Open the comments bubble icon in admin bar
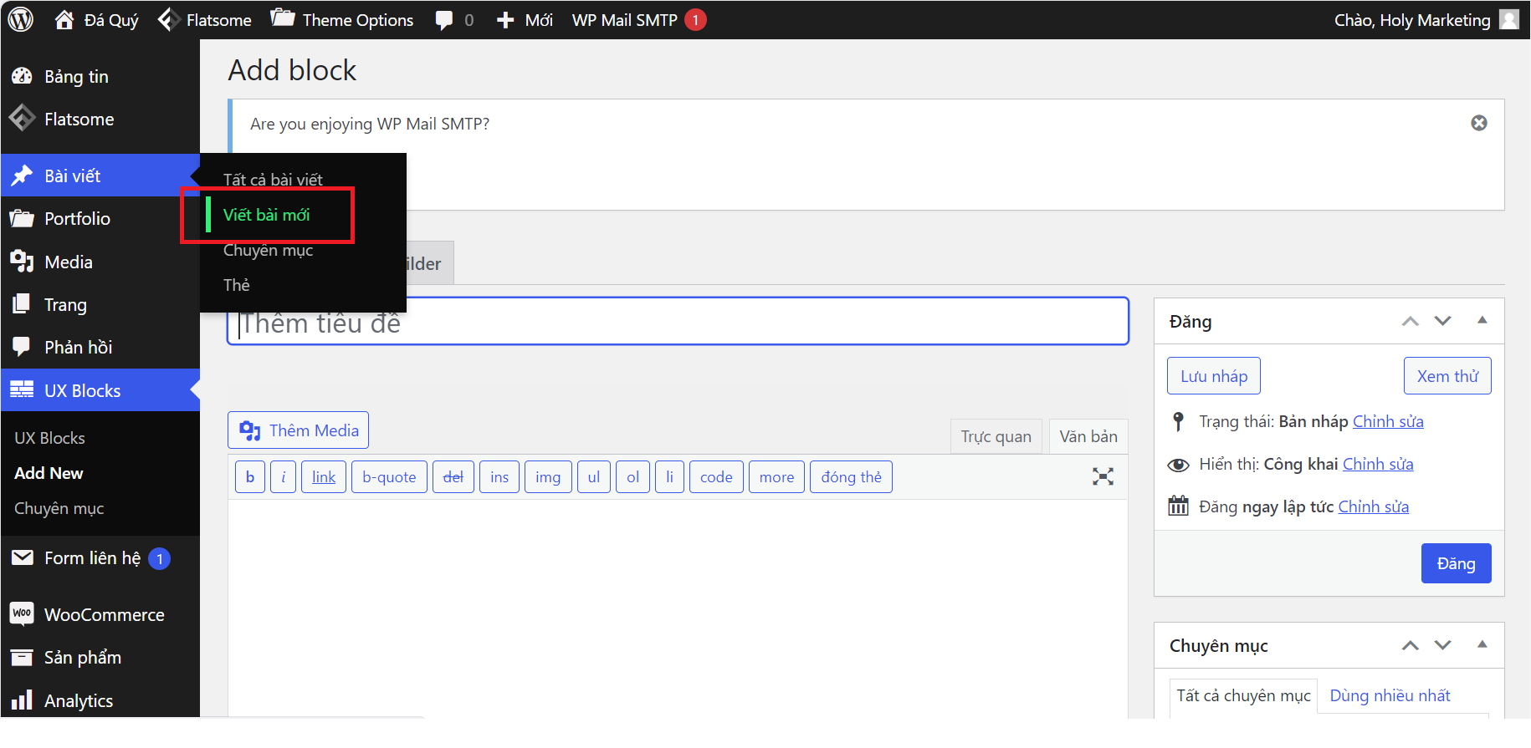The image size is (1531, 748). pyautogui.click(x=445, y=20)
